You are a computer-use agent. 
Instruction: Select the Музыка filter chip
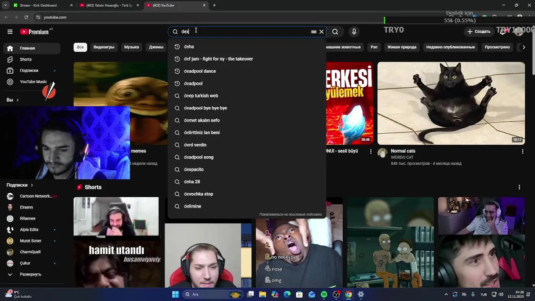click(x=132, y=47)
